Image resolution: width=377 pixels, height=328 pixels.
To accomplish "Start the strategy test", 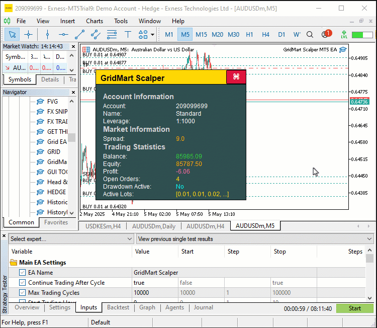I will point(355,308).
